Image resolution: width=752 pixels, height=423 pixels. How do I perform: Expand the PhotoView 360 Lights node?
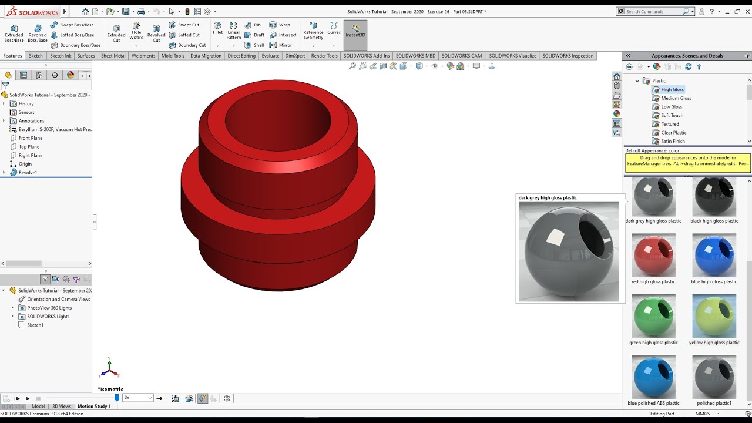[x=12, y=308]
